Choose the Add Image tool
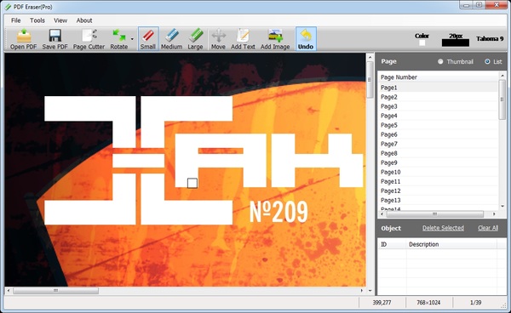Image resolution: width=511 pixels, height=313 pixels. click(275, 39)
